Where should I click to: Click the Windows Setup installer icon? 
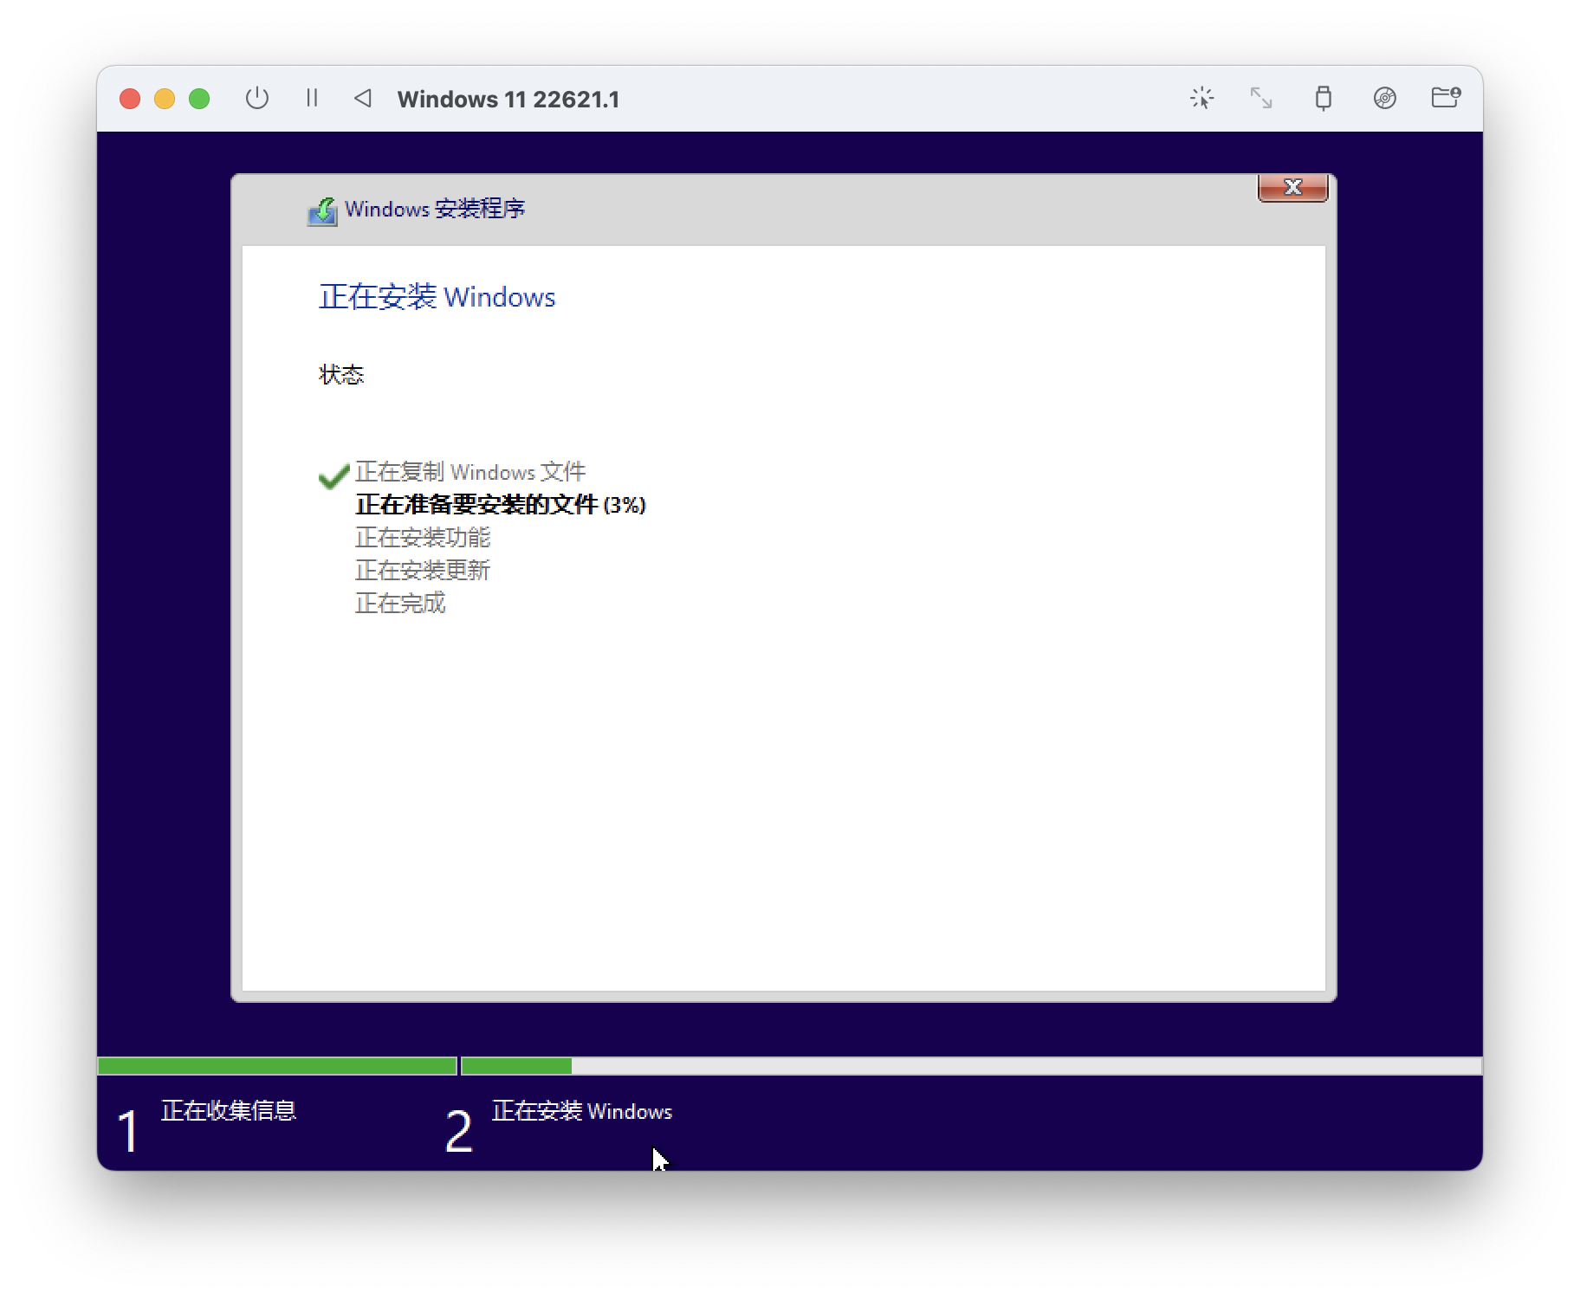point(322,210)
